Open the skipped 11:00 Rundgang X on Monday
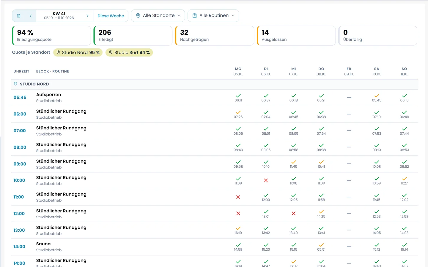428x267 pixels. (238, 197)
